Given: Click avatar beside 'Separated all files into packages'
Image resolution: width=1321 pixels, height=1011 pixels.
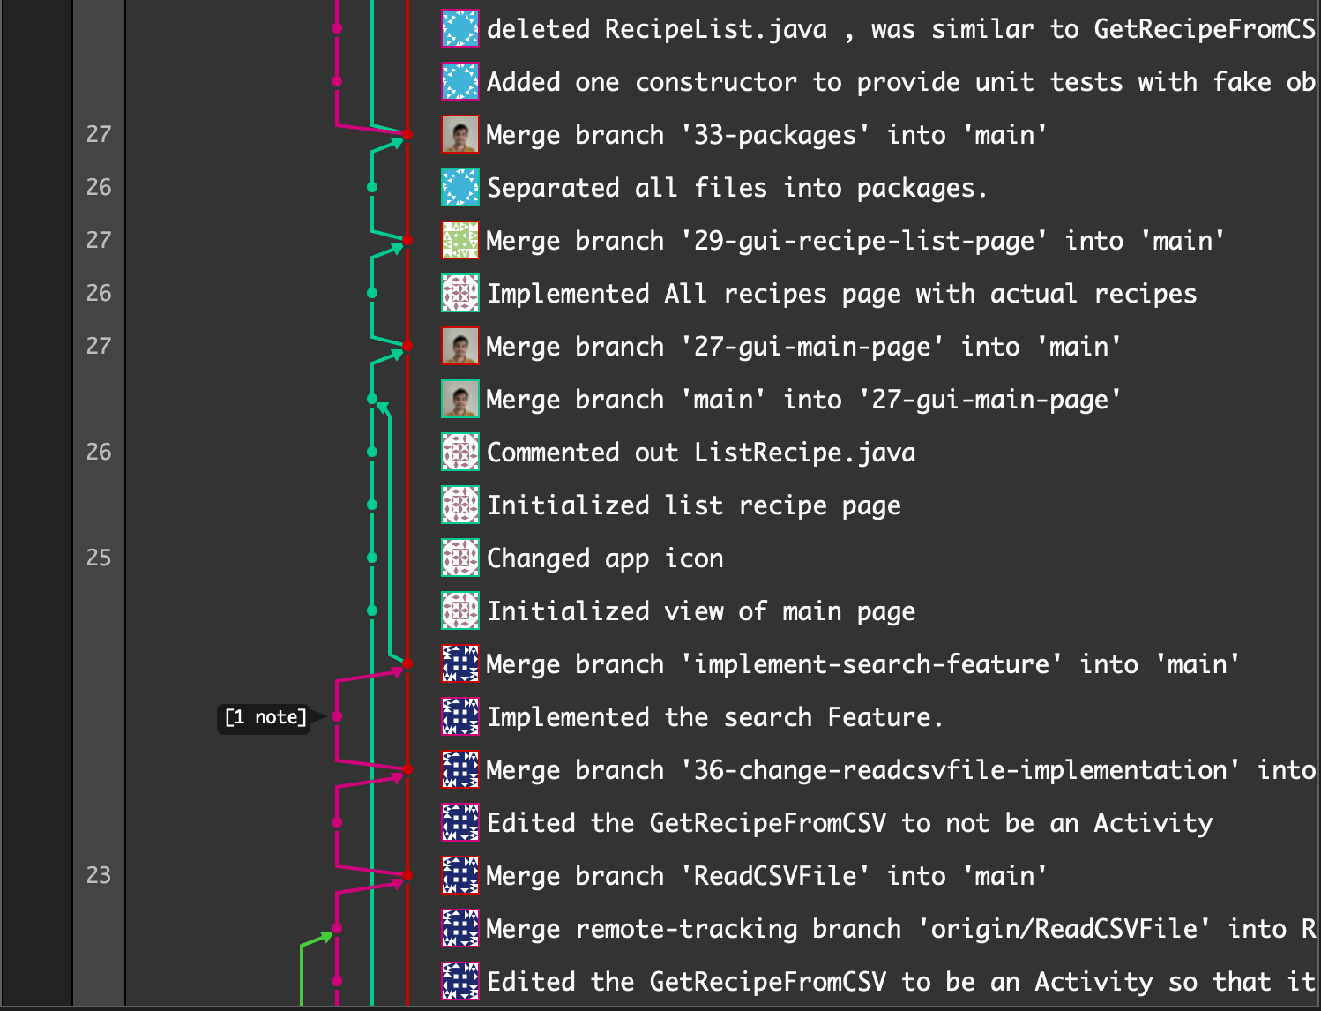Looking at the screenshot, I should tap(460, 187).
